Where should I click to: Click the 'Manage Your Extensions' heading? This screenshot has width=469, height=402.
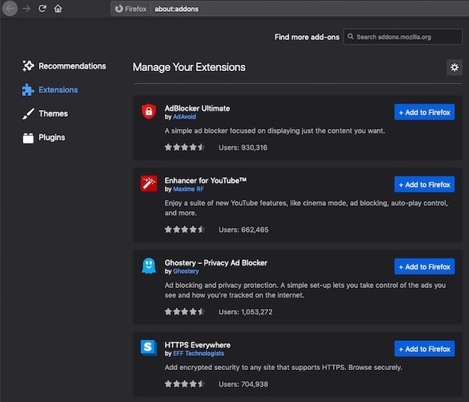coord(189,67)
